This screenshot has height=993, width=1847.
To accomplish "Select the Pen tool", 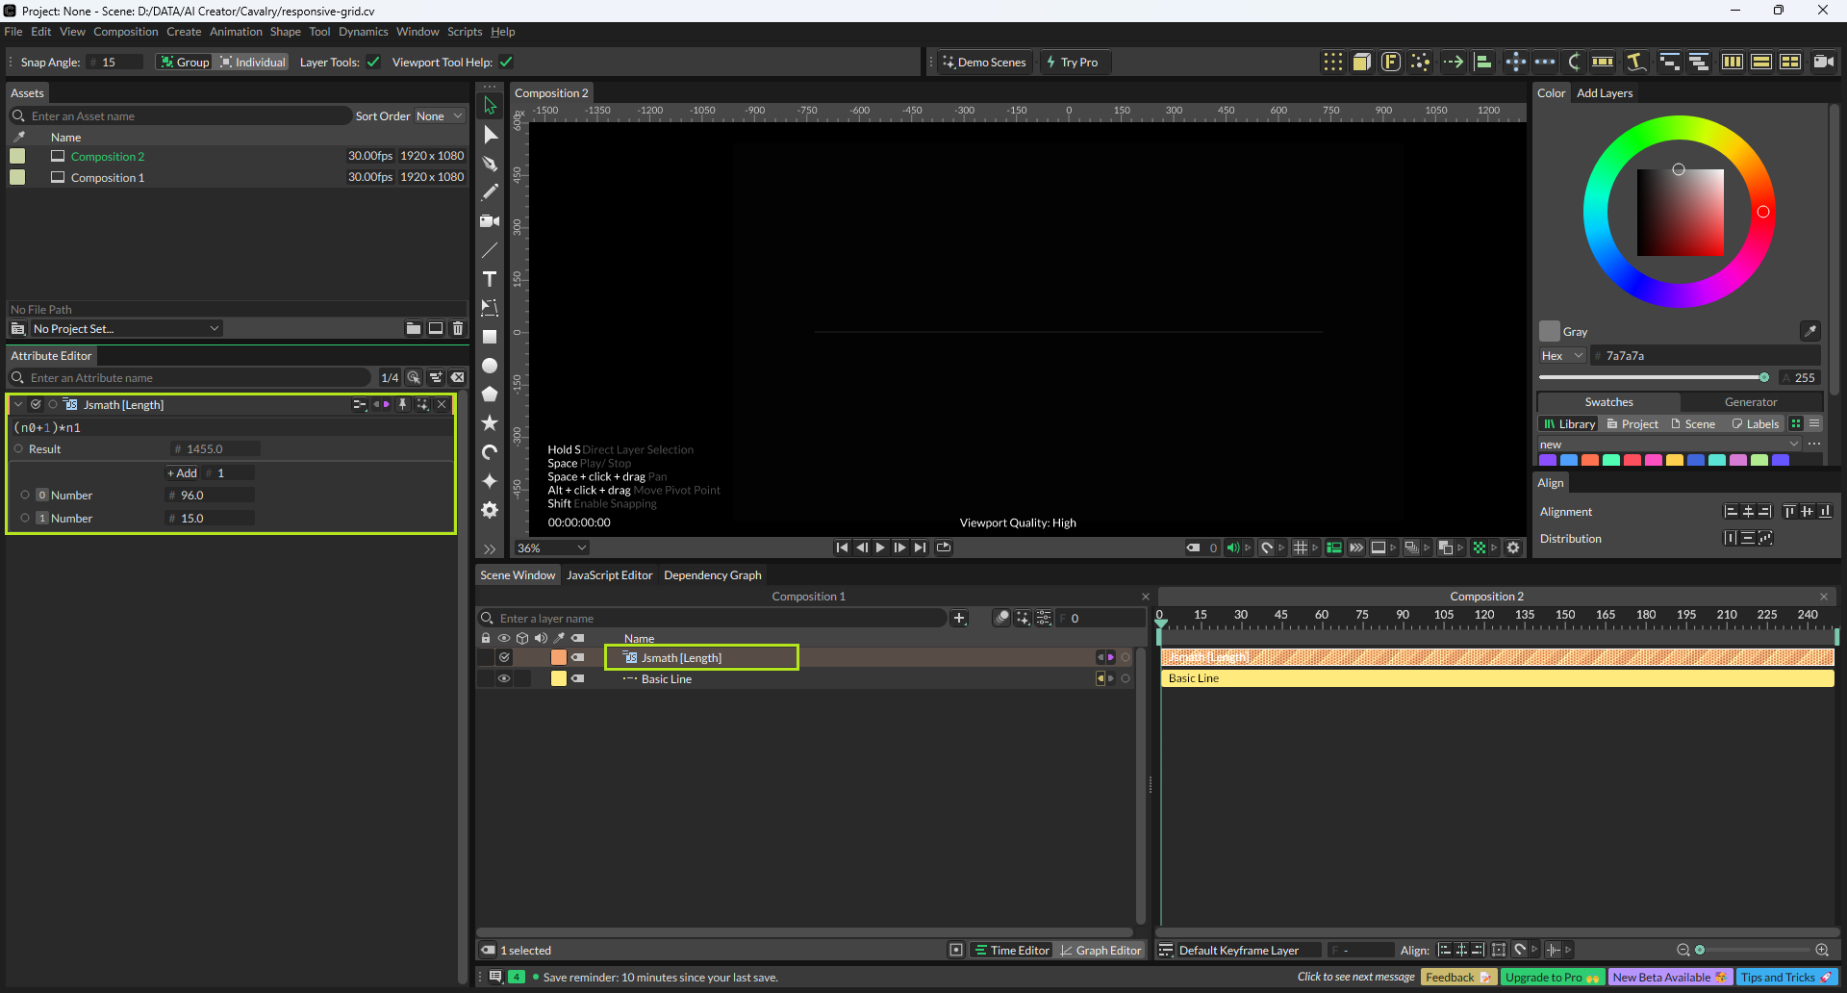I will pyautogui.click(x=490, y=164).
